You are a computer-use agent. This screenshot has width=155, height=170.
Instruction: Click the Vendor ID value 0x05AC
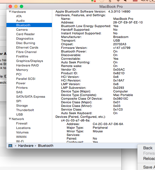[119, 70]
